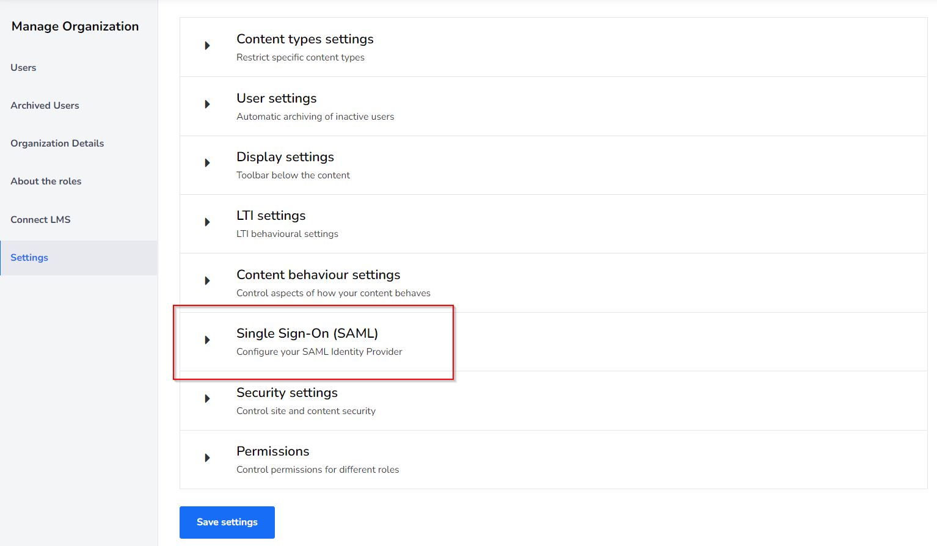Click 'Control aspects of how your content behaves'
Image resolution: width=937 pixels, height=546 pixels.
[x=334, y=293]
